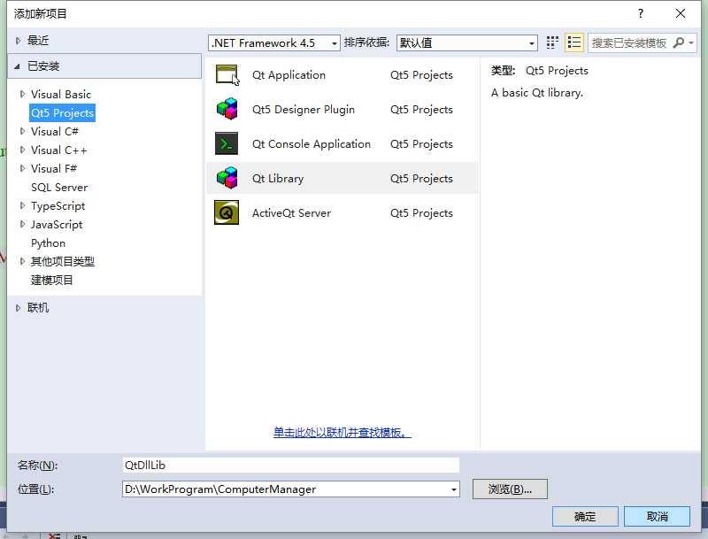Open the help question mark button

tap(640, 13)
